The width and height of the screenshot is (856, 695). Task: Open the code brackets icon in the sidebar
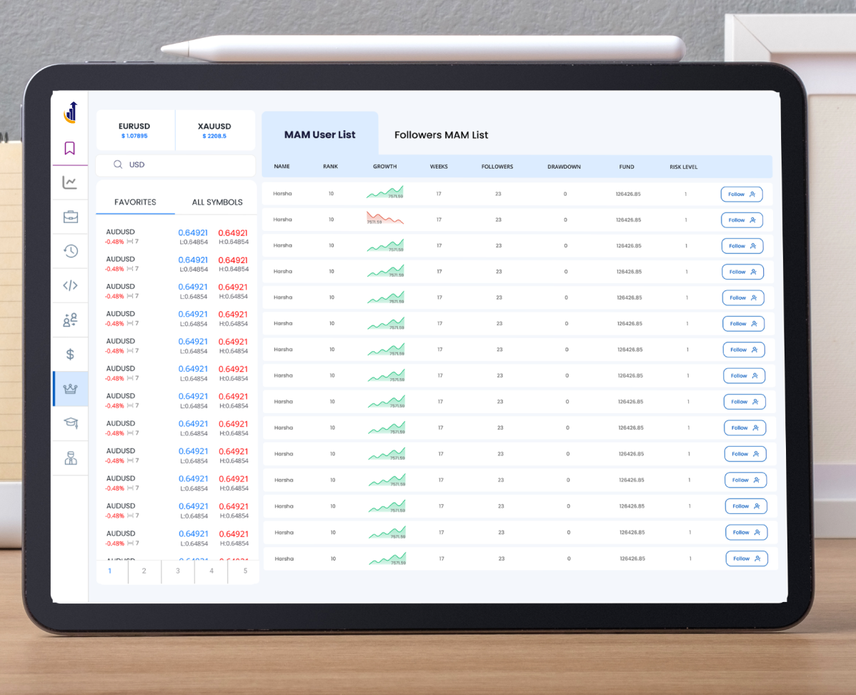(x=71, y=285)
